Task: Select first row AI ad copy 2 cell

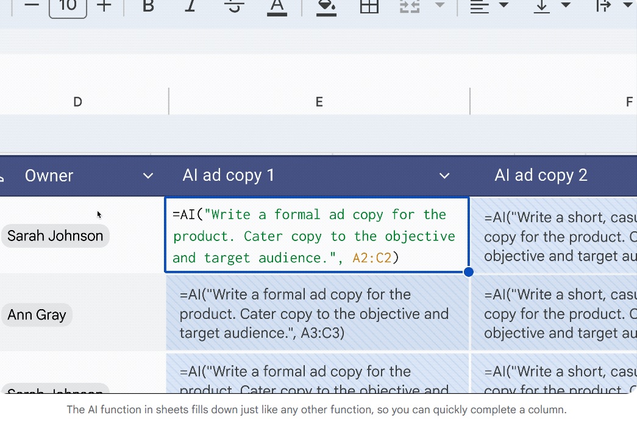Action: (x=554, y=236)
